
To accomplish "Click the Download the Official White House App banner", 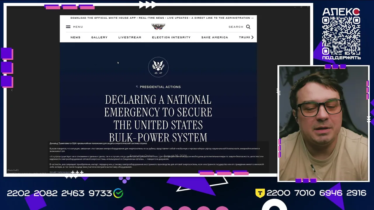I will 162,18.
